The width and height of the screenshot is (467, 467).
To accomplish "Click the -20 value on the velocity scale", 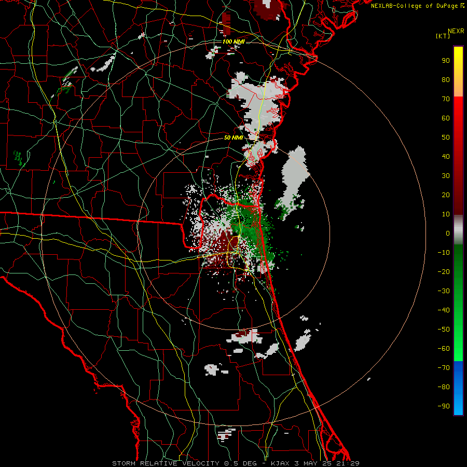I will (444, 272).
